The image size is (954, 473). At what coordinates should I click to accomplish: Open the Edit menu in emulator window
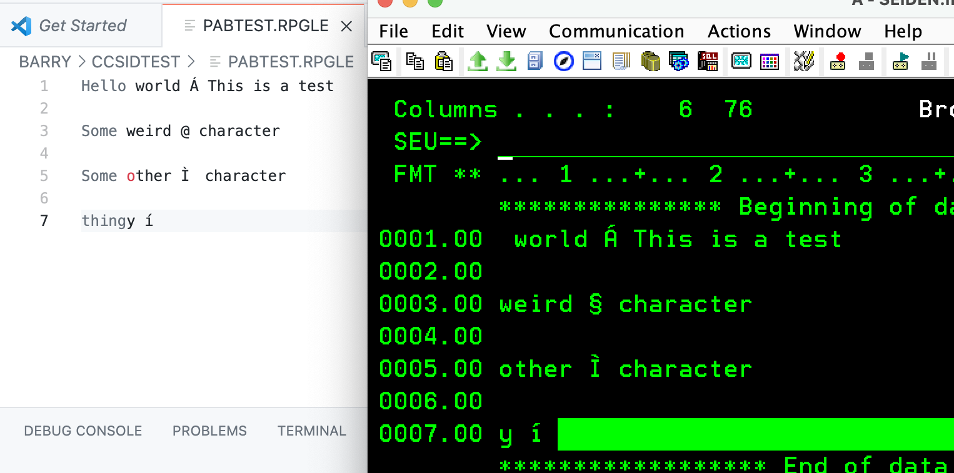pyautogui.click(x=448, y=31)
